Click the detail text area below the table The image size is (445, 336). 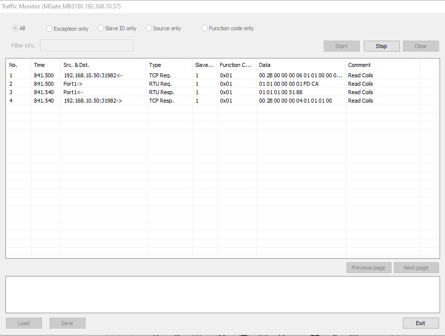point(223,294)
